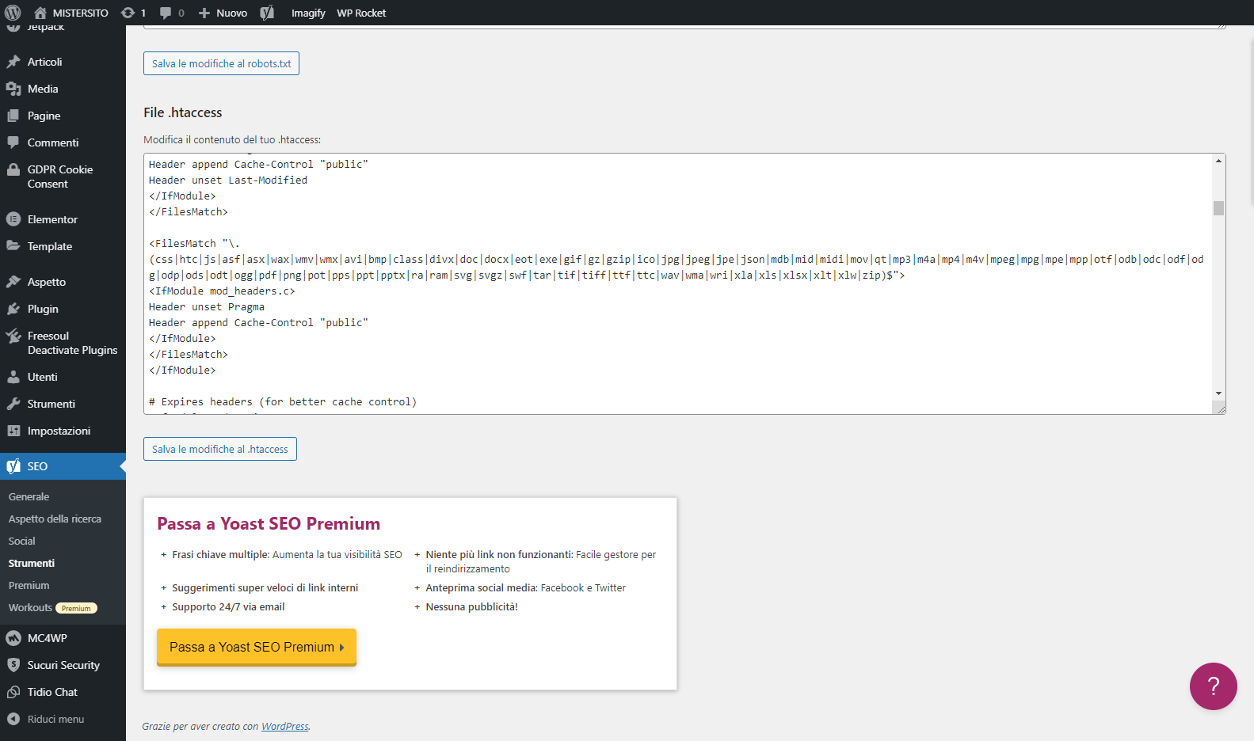Follow the WordPress footer link
The image size is (1254, 741).
(285, 727)
